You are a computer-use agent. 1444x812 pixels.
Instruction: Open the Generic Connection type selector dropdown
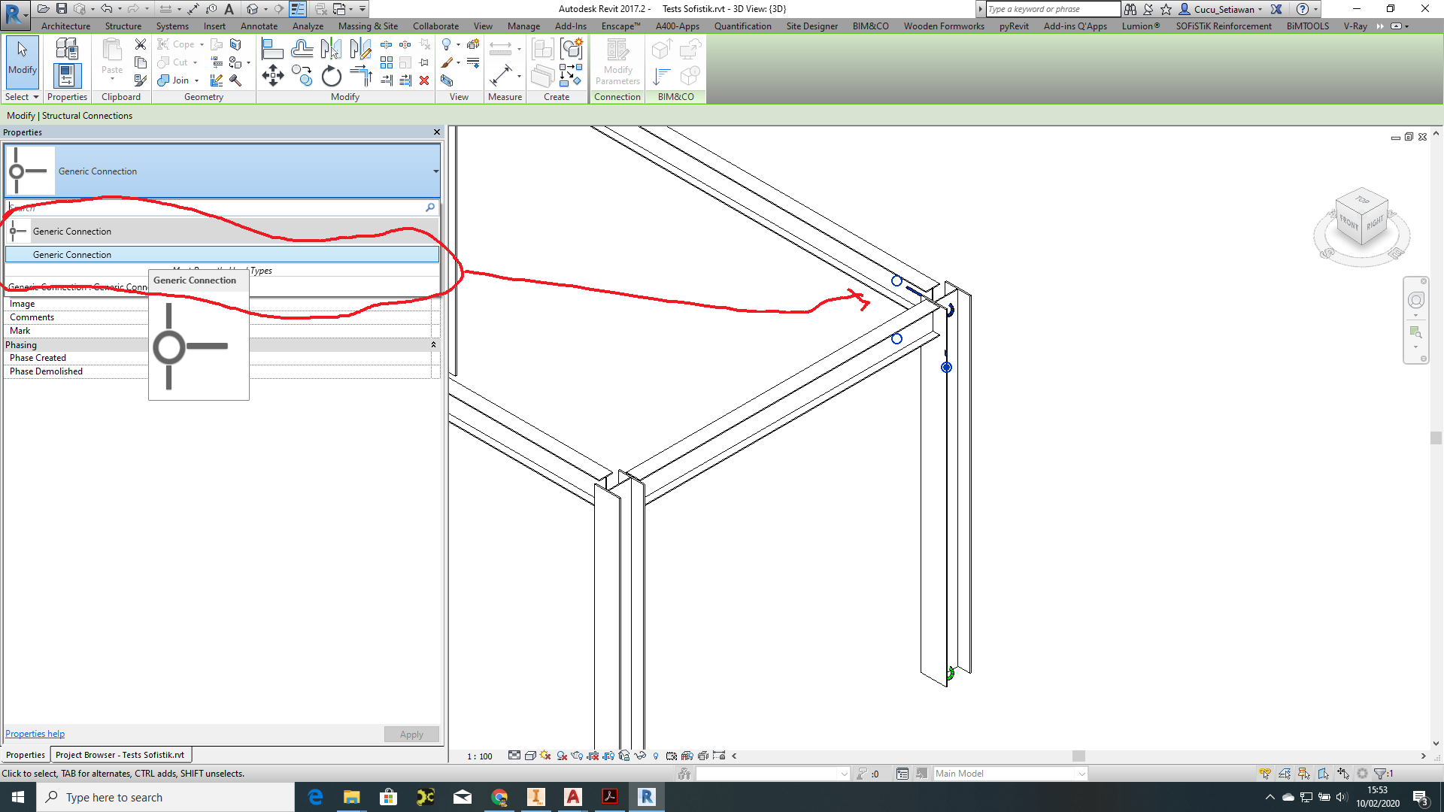[436, 171]
